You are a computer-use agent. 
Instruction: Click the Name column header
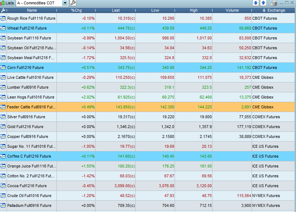pos(32,10)
